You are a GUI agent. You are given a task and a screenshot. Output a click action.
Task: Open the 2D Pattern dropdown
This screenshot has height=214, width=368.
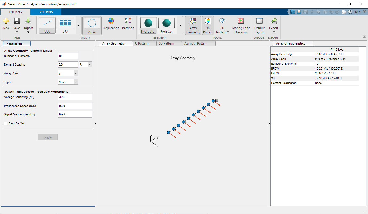222,26
